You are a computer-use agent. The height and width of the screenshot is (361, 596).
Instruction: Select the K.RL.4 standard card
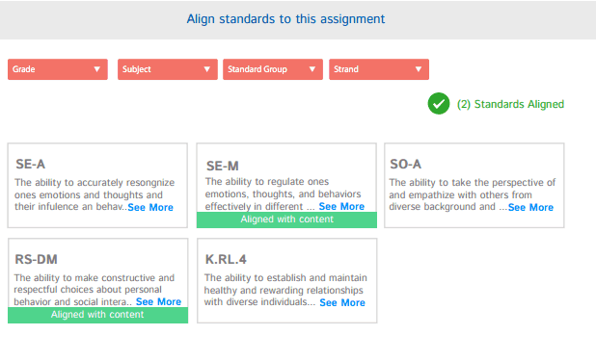(x=287, y=280)
